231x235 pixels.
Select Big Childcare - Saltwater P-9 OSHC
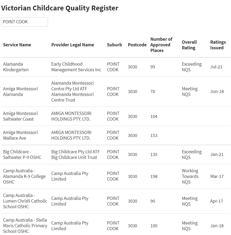click(22, 155)
